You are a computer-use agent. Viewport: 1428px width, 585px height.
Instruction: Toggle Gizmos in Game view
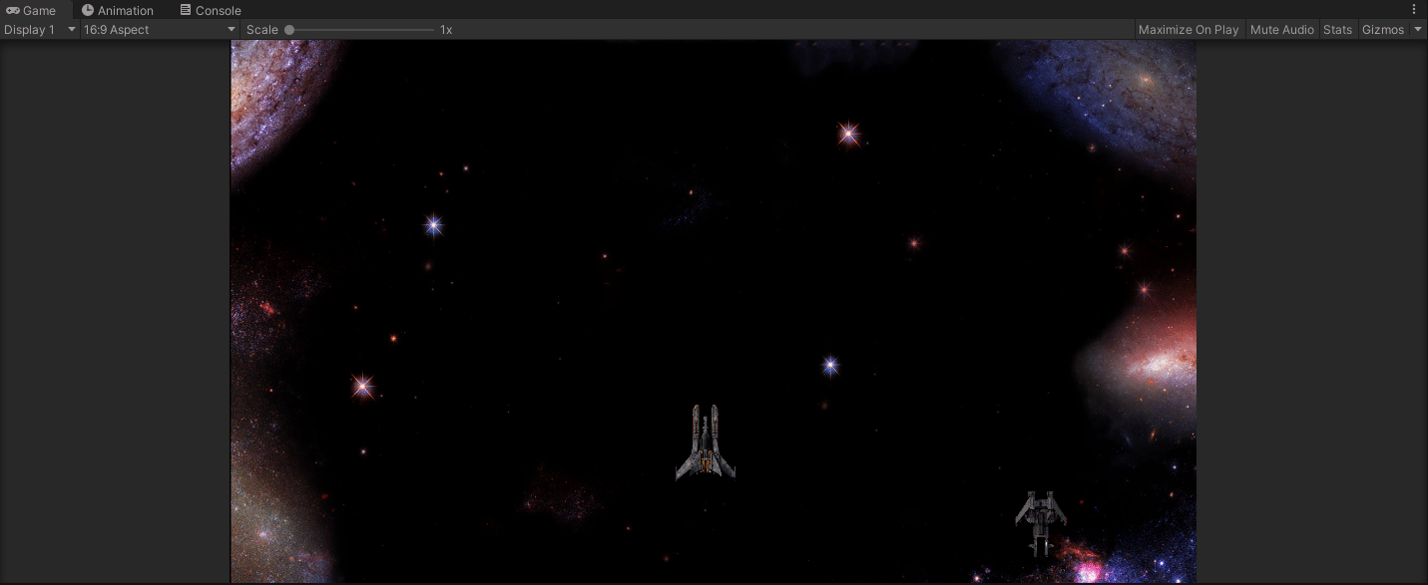click(1383, 30)
